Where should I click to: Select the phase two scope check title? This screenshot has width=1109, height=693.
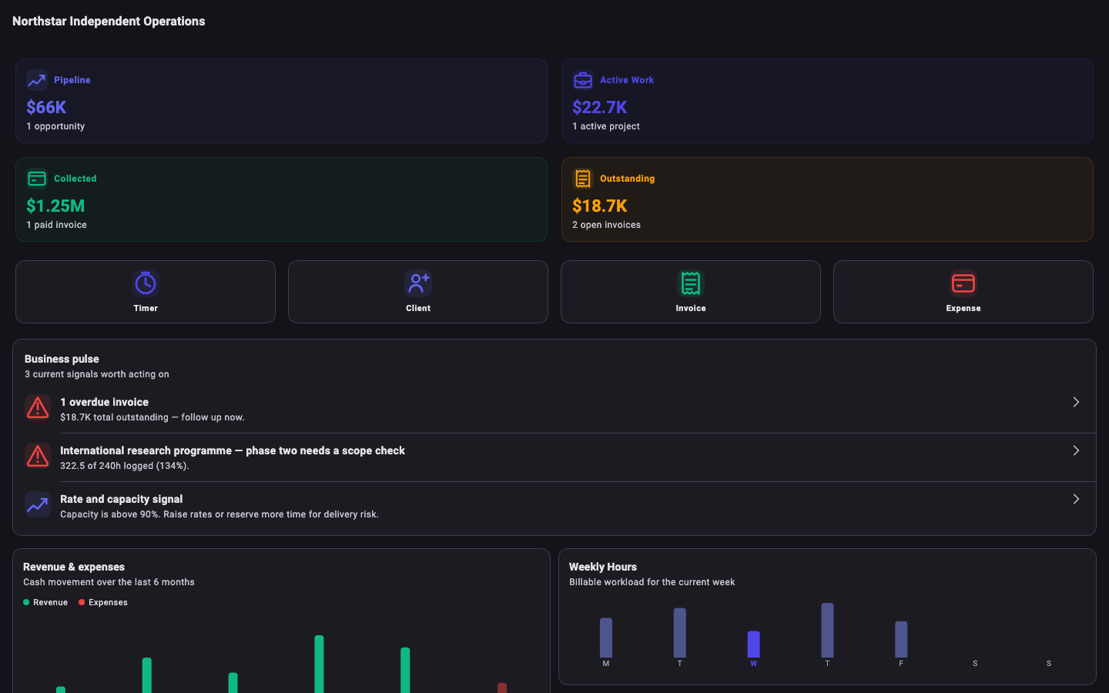(x=233, y=450)
